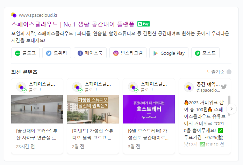
Task: Open the [이벤트] 가정집 스튜디오 원픽 post title
Action: point(93,134)
